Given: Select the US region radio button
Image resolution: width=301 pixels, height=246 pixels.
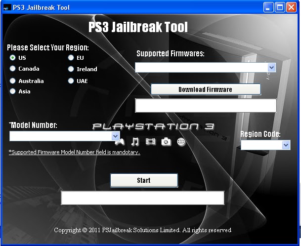Looking at the screenshot, I should (13, 58).
